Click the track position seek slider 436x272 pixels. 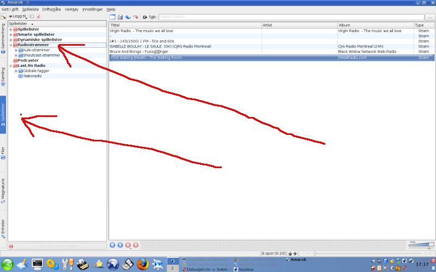pos(368,254)
